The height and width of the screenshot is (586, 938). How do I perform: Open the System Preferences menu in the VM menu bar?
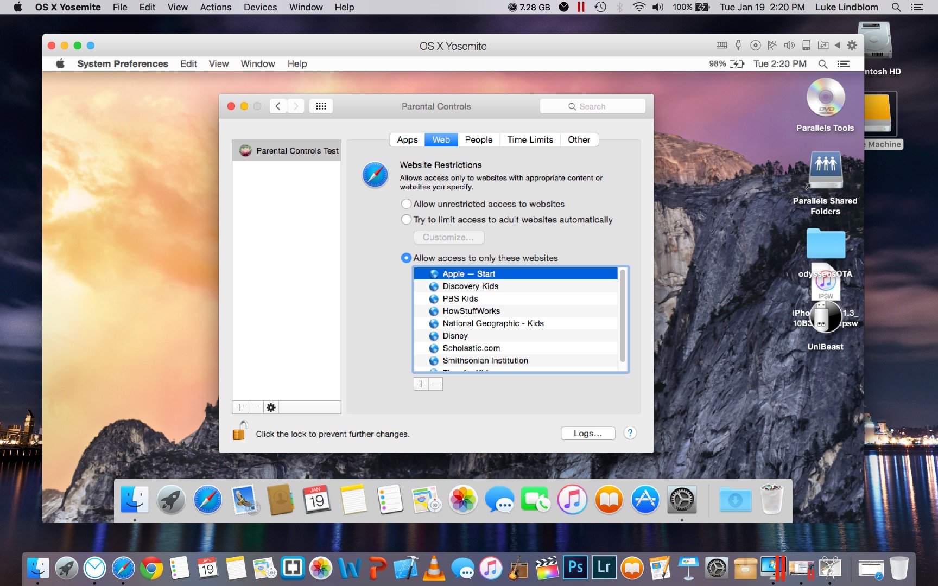point(123,64)
